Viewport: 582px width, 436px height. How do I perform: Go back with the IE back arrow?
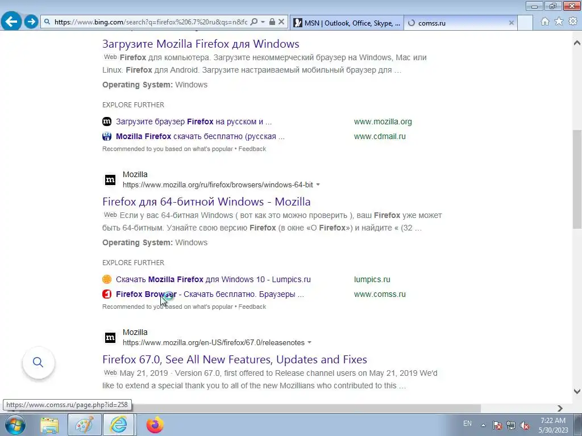coord(11,22)
